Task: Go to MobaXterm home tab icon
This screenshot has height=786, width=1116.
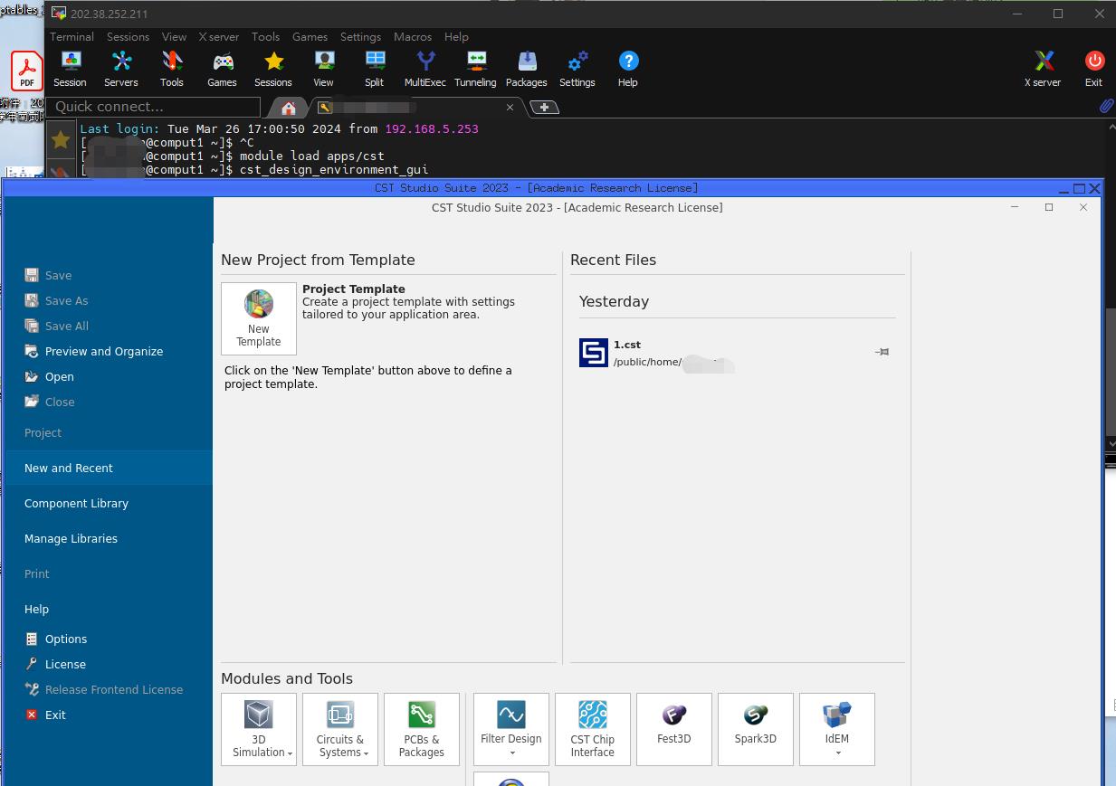Action: pyautogui.click(x=289, y=108)
